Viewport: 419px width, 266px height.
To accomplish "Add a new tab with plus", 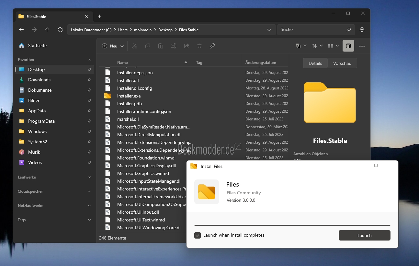I will tap(99, 16).
